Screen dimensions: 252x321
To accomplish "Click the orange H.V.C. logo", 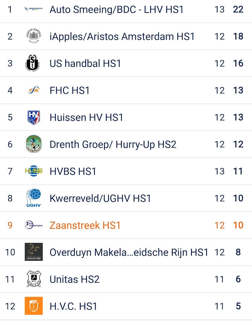I will [34, 306].
